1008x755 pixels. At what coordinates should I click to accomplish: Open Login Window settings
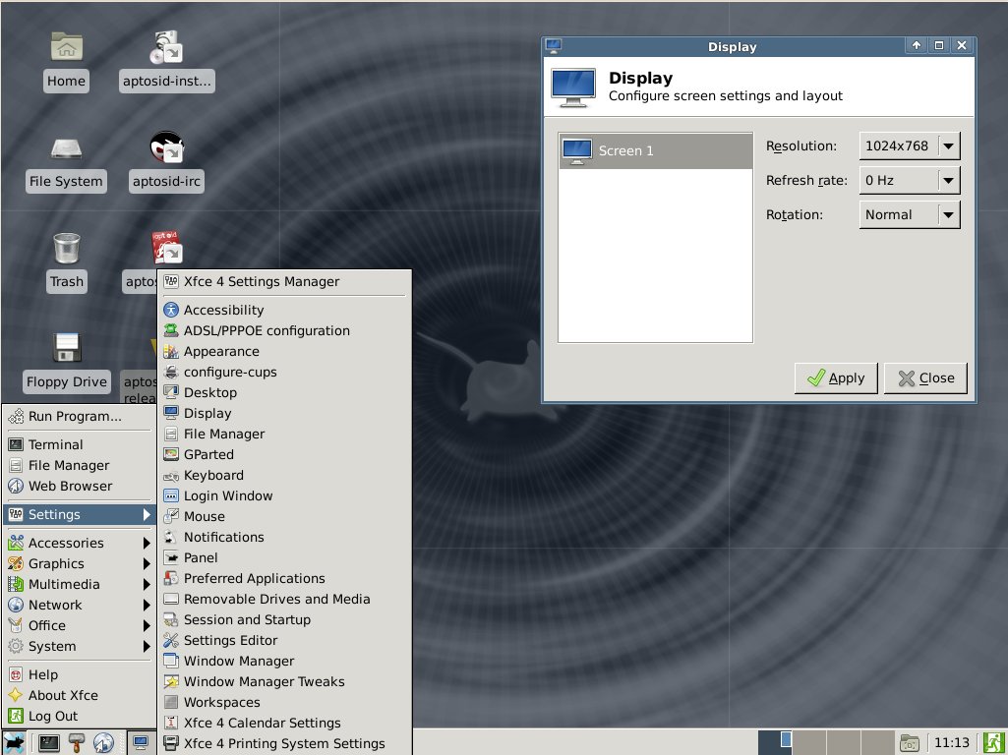pyautogui.click(x=284, y=496)
